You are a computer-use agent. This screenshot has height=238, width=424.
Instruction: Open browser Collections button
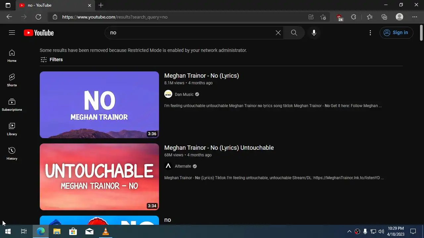pos(384,17)
